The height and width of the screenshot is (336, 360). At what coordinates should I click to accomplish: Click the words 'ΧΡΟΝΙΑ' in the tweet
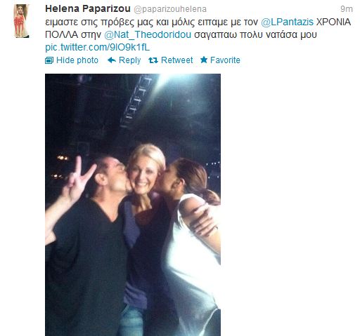333,22
